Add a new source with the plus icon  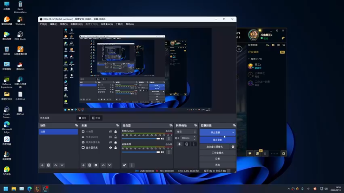tap(83, 165)
